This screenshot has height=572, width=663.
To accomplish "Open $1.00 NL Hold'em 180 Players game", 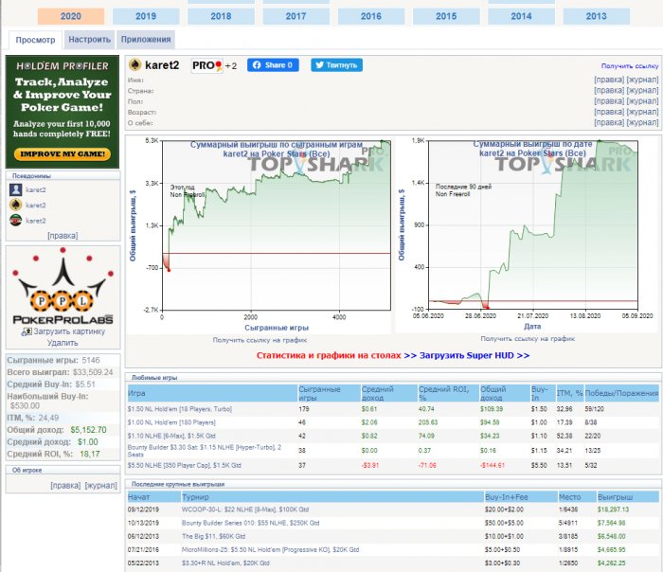I will pyautogui.click(x=171, y=422).
